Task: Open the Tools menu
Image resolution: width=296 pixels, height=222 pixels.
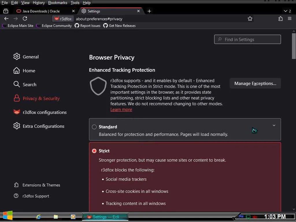Action: tap(75, 3)
